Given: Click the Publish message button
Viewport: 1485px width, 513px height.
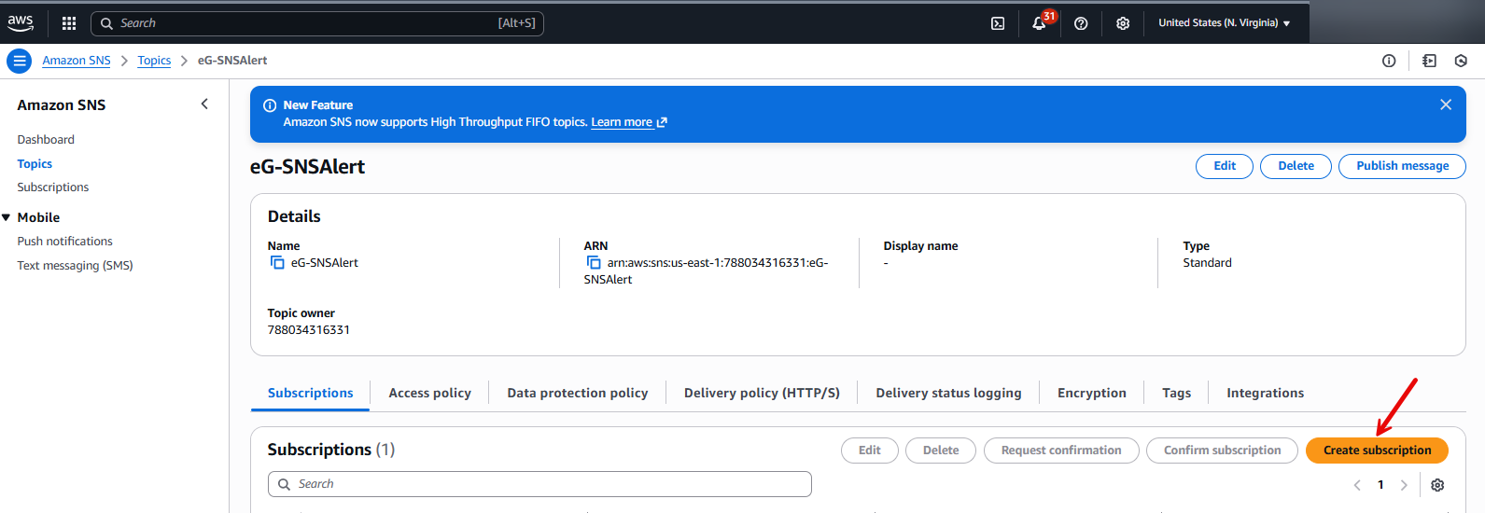Looking at the screenshot, I should (1402, 166).
